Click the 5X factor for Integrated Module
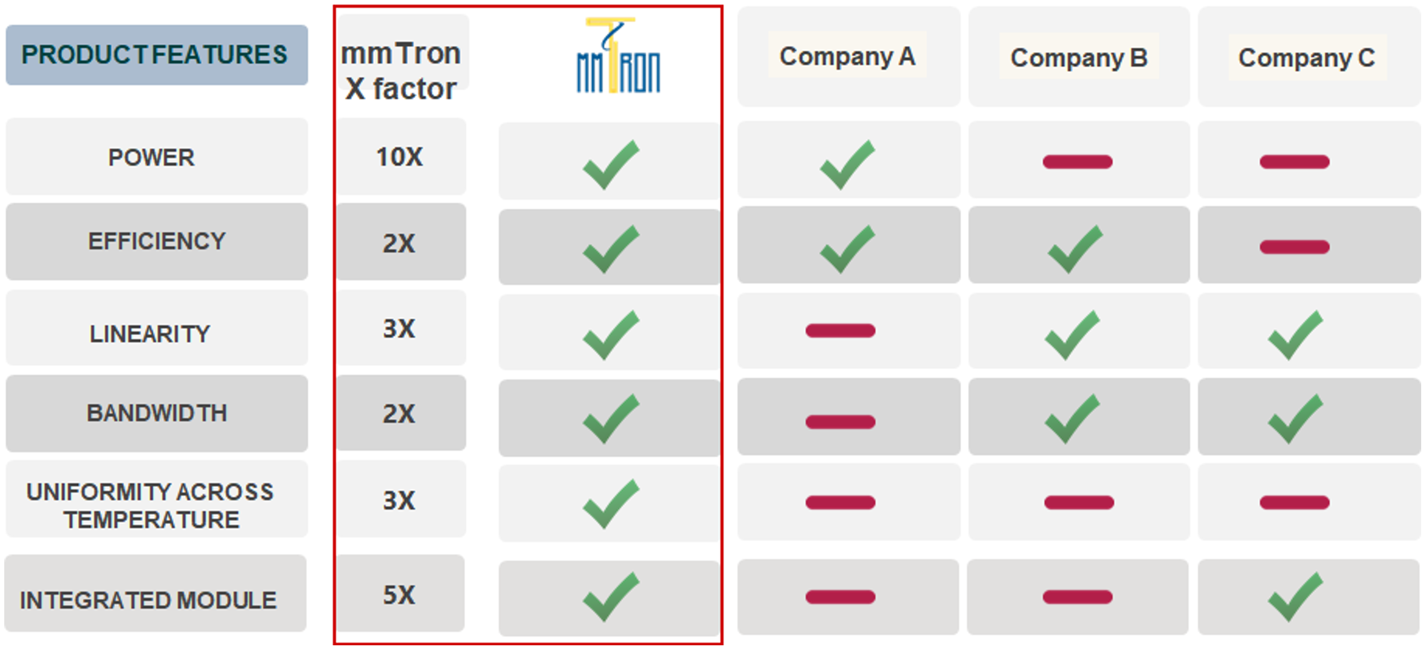This screenshot has width=1427, height=649. pyautogui.click(x=399, y=595)
